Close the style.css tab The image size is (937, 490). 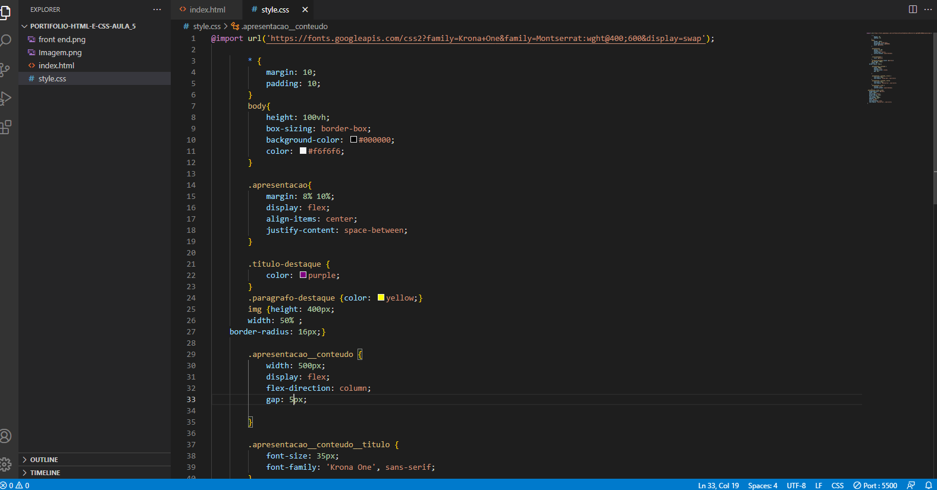click(x=305, y=10)
